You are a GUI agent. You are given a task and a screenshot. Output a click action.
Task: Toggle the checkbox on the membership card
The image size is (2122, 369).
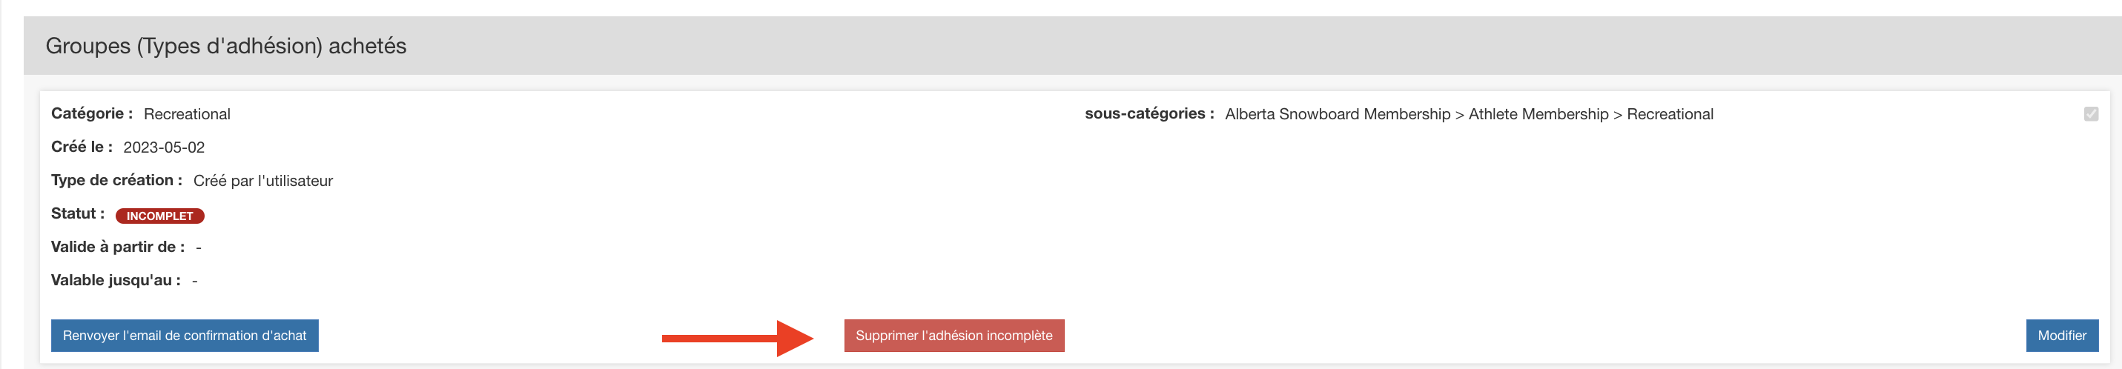(x=2091, y=113)
